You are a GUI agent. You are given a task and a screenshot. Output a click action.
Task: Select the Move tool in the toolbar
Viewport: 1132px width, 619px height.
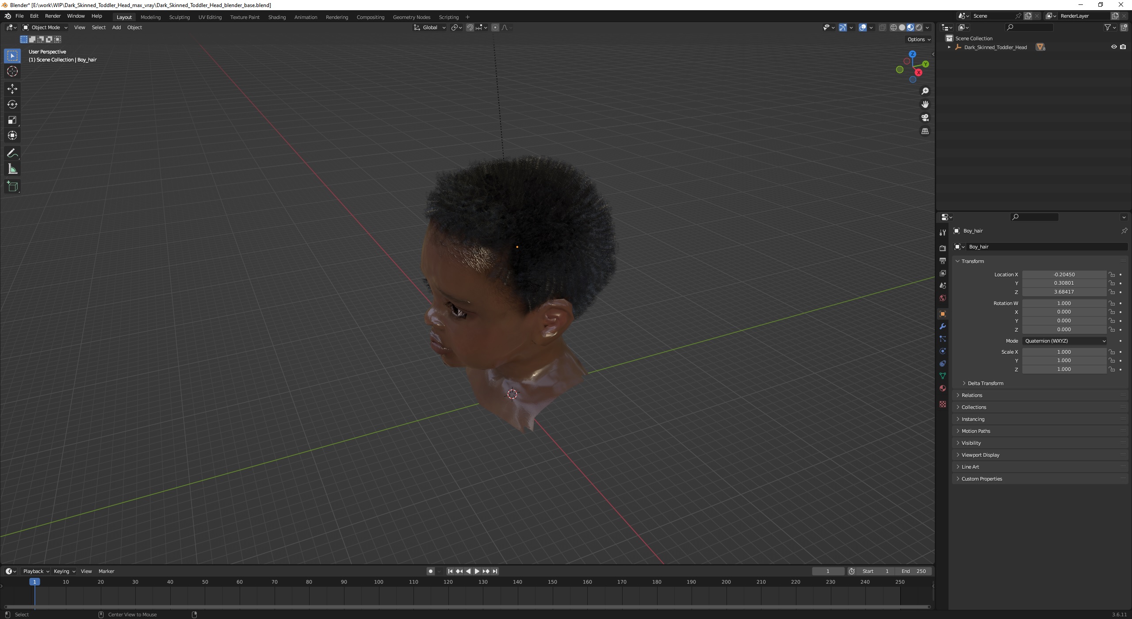[12, 89]
